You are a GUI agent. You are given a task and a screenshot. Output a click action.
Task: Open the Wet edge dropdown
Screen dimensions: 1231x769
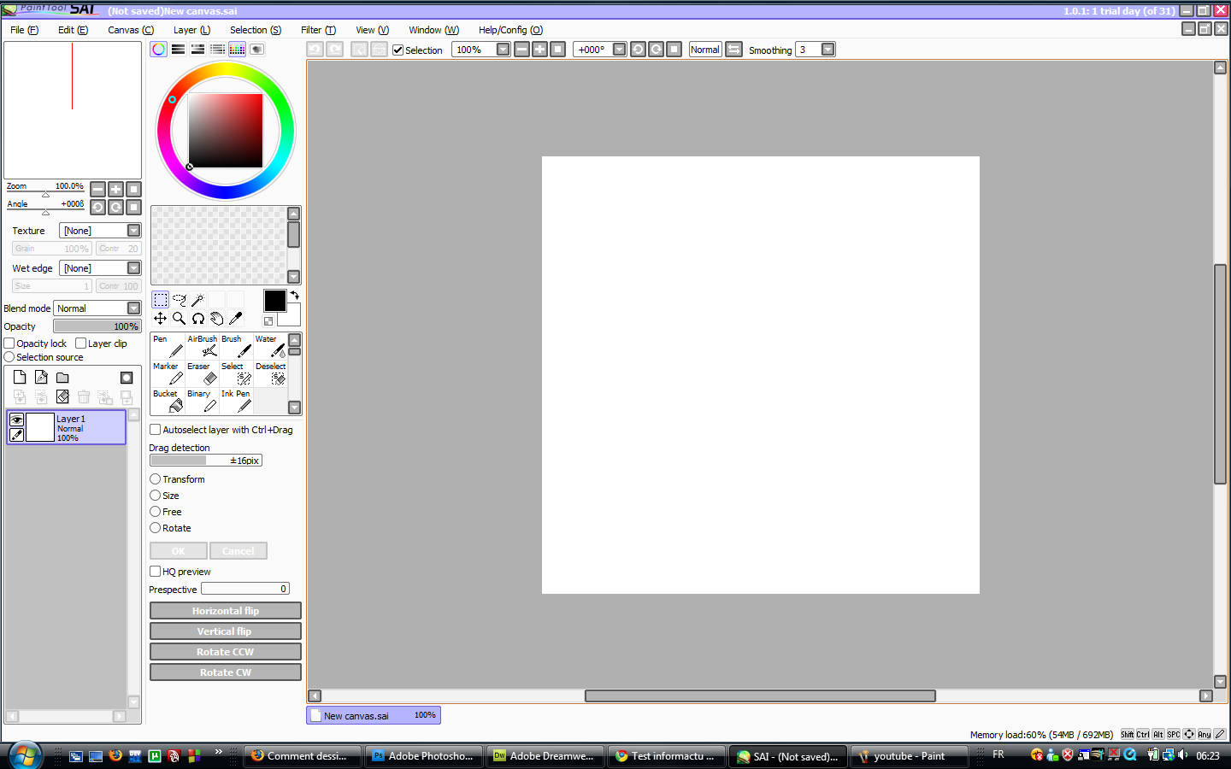pos(133,267)
